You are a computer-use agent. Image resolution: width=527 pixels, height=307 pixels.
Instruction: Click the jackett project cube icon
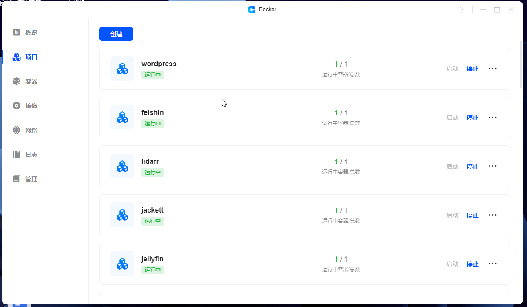[122, 215]
